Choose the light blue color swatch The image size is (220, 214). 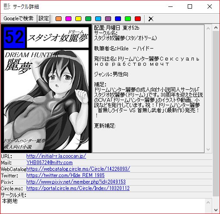98,18
